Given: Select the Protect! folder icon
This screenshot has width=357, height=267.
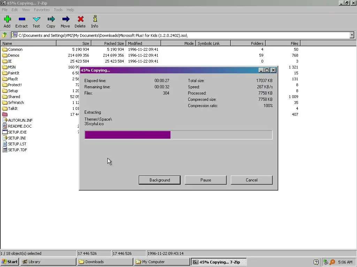Looking at the screenshot, I should (x=5, y=85).
